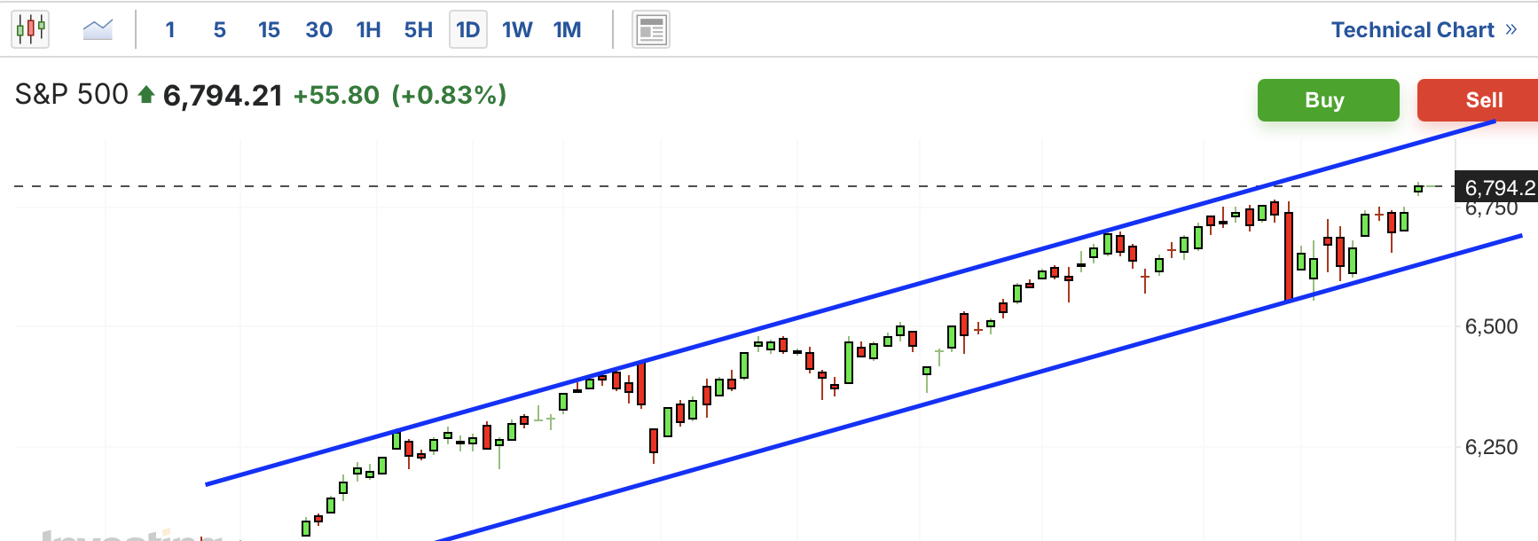Click the +55.80 price change value
Screen dimensions: 1538x541
(x=336, y=95)
